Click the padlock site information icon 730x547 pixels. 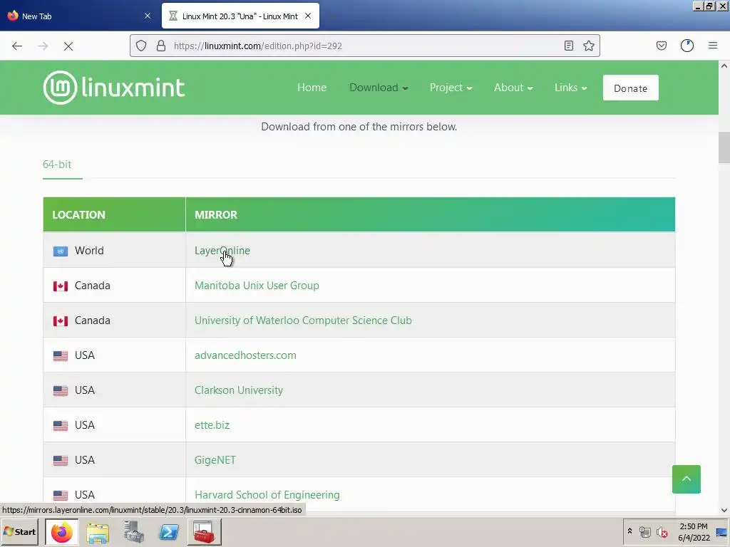coord(161,46)
